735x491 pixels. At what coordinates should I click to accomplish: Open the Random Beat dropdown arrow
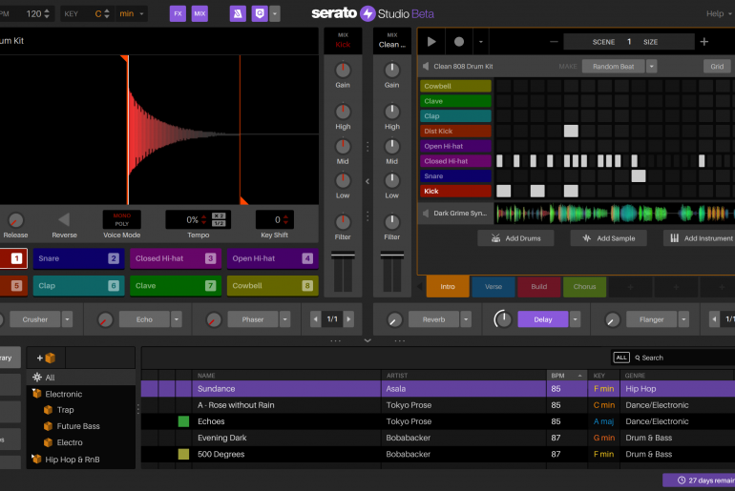652,67
